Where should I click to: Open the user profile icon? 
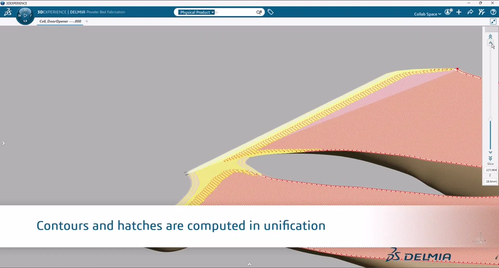coord(448,12)
